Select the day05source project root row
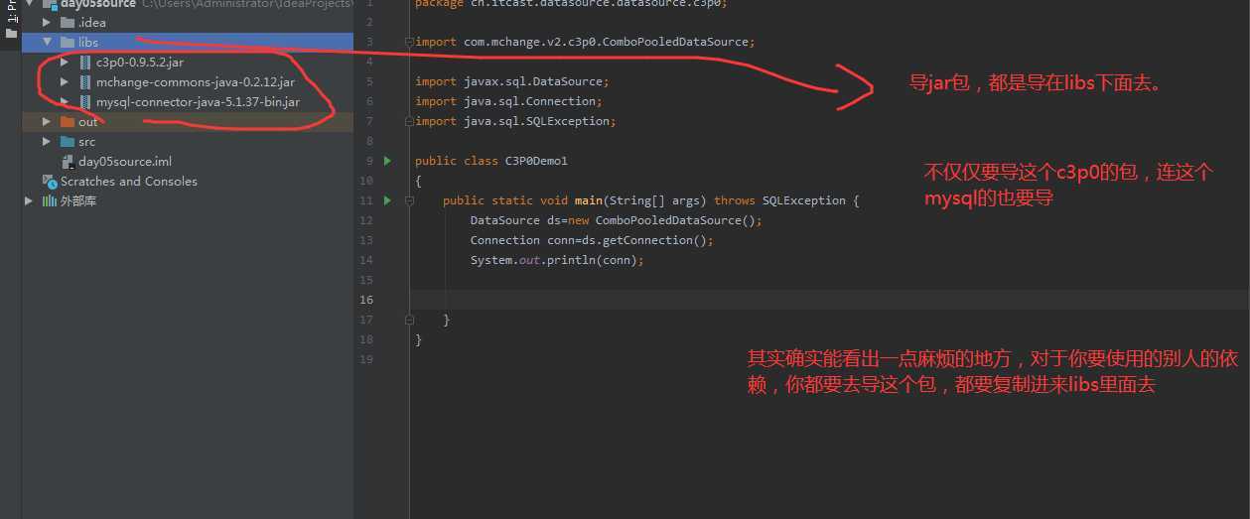The image size is (1250, 519). pyautogui.click(x=188, y=5)
